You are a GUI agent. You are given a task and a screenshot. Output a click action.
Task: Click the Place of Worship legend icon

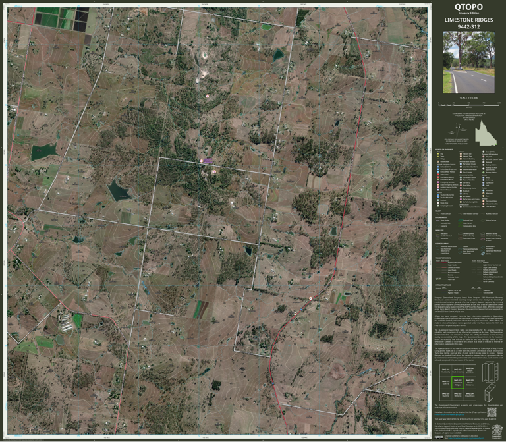[x=461, y=180]
